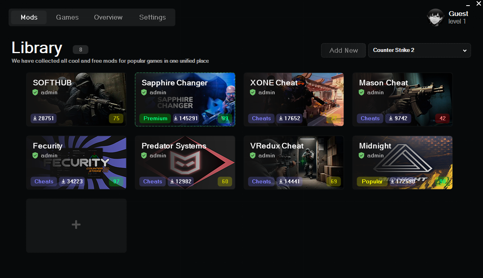Image resolution: width=483 pixels, height=278 pixels.
Task: Click the Guest username label
Action: 458,14
